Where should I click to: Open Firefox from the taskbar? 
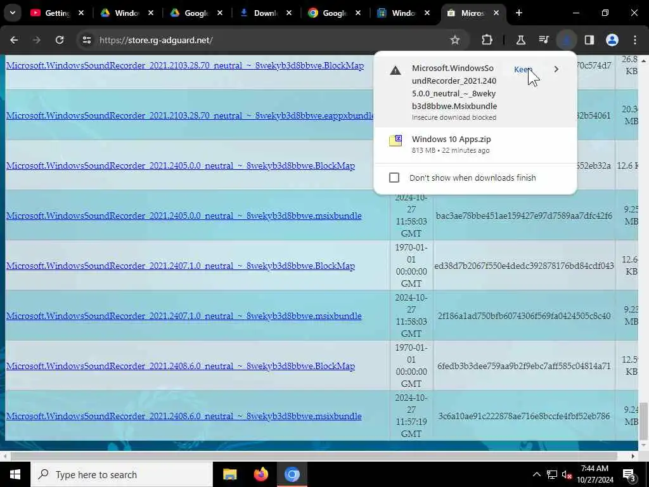(x=260, y=474)
